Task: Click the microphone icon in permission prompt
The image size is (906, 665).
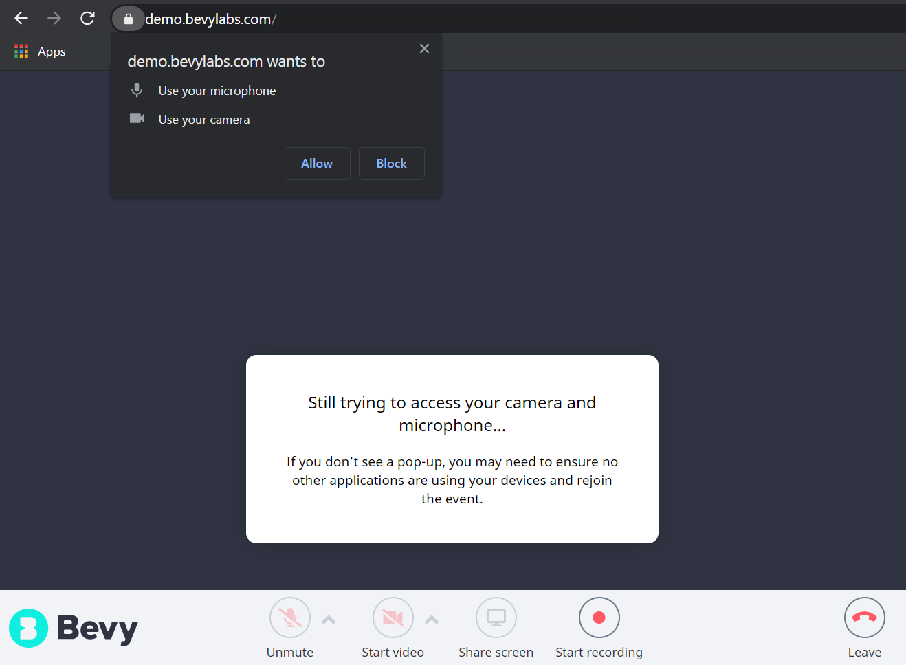Action: tap(137, 90)
